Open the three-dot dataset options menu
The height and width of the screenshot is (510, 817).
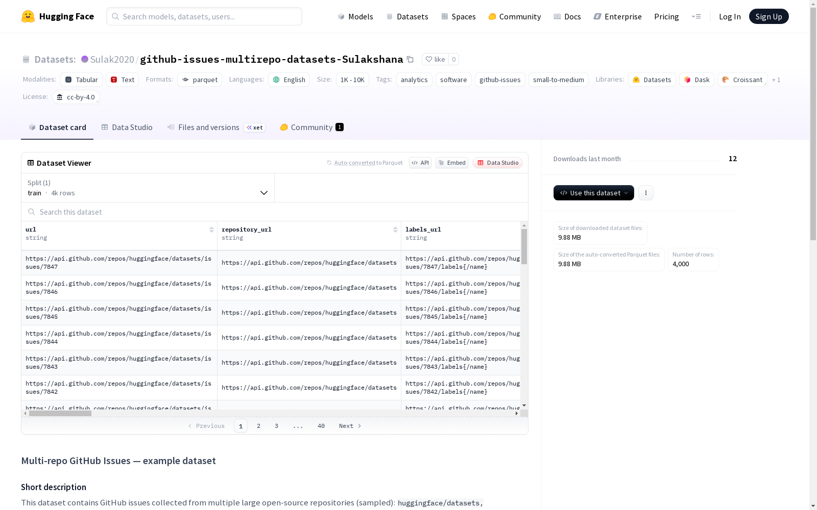click(646, 193)
